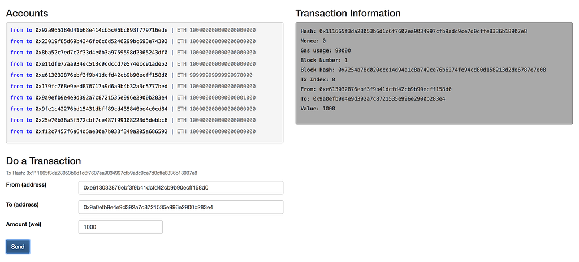Click the Block Hash value text
This screenshot has height=262, width=579.
tap(442, 70)
